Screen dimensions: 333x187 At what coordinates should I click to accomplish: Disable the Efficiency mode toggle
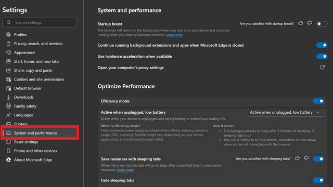[x=318, y=101]
